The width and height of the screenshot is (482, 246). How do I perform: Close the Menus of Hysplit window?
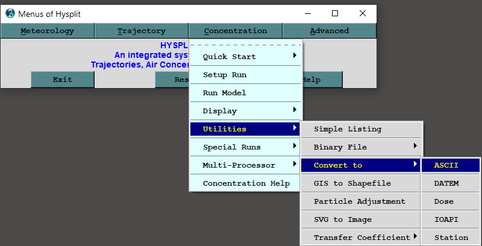coord(363,13)
